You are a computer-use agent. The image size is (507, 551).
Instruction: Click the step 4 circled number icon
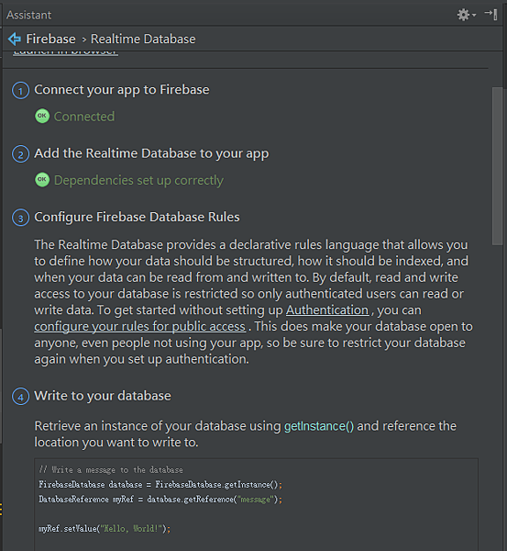pos(21,397)
